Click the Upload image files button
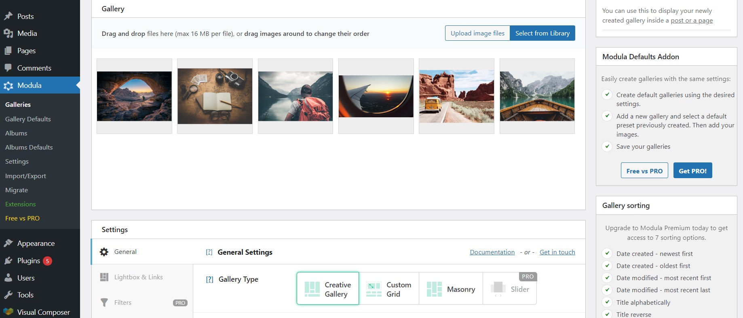 pos(477,33)
